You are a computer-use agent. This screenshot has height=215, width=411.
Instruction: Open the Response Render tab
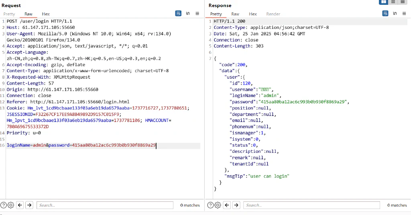(273, 14)
